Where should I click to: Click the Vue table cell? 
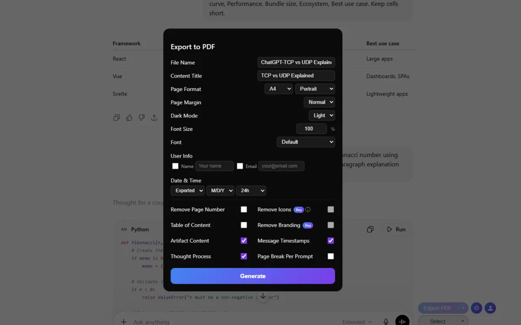pyautogui.click(x=117, y=76)
